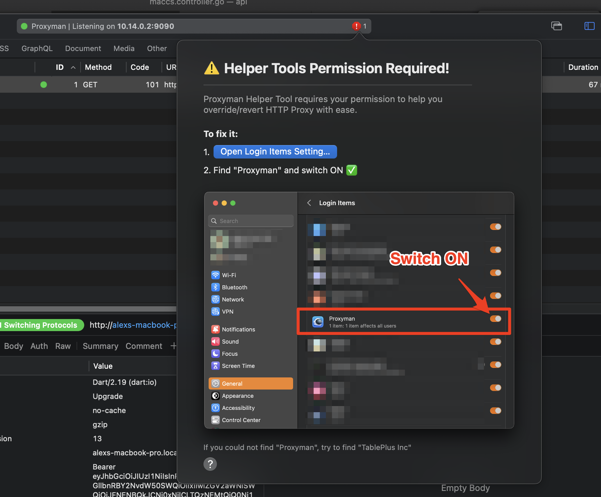Select the Bluetooth settings icon
601x497 pixels.
point(216,287)
